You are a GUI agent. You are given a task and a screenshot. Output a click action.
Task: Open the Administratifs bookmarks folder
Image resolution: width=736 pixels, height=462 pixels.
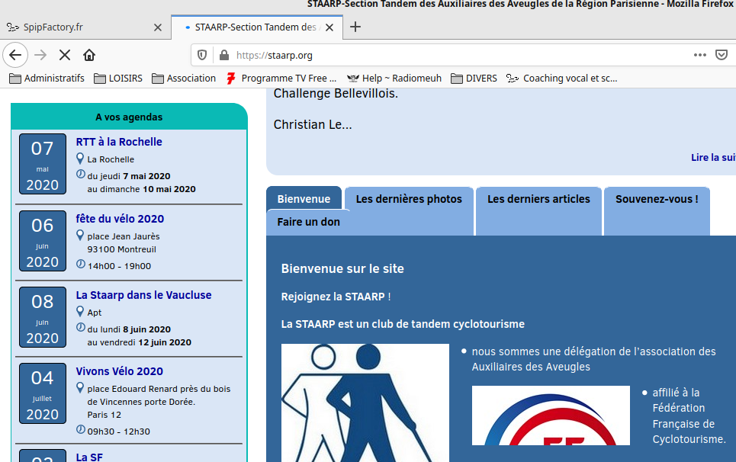tap(47, 79)
